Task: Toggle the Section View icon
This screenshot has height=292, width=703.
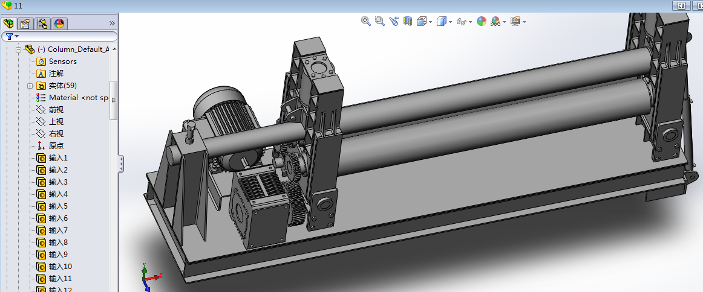Action: (x=408, y=21)
